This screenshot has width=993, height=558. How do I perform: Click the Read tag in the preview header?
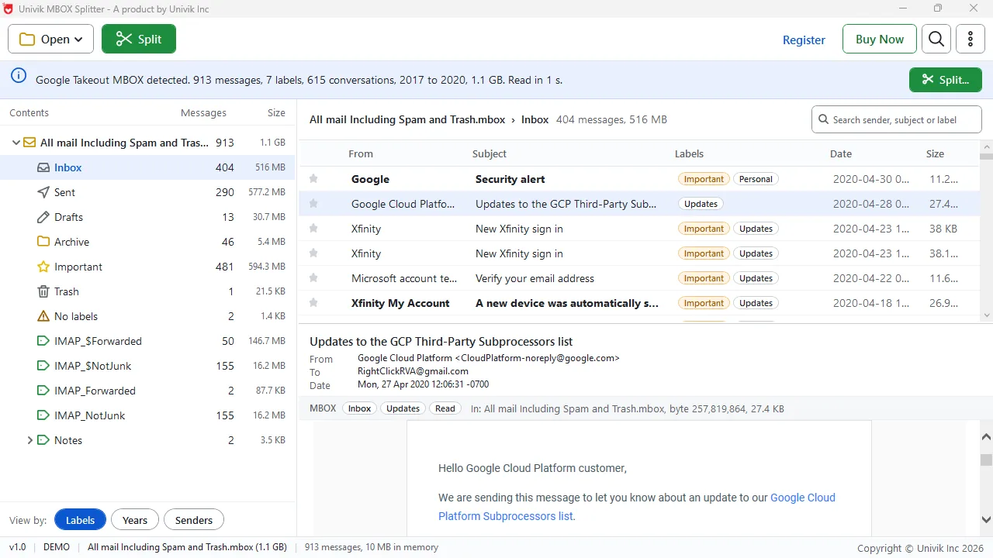(x=445, y=408)
